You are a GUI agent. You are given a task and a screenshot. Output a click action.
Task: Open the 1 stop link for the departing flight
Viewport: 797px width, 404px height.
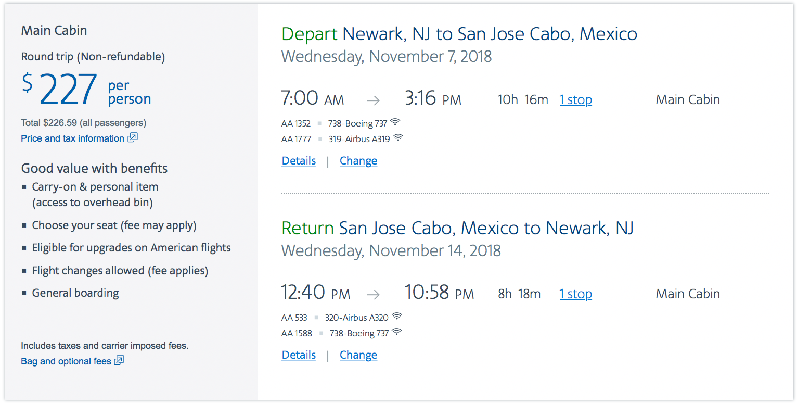pyautogui.click(x=575, y=100)
